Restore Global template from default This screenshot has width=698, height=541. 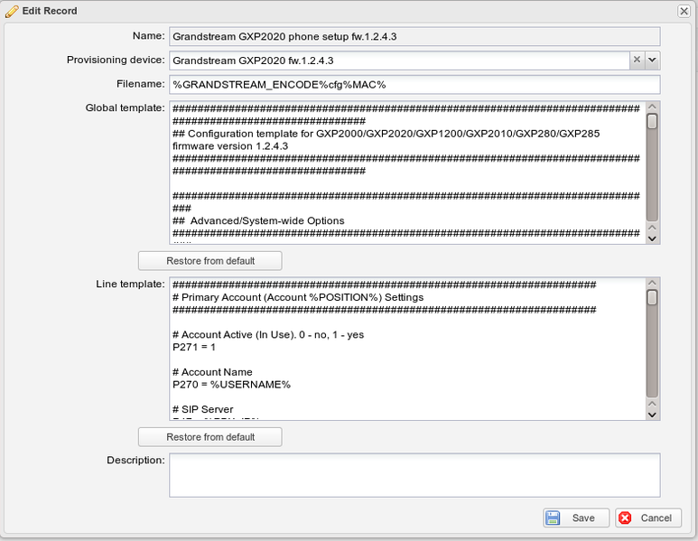[x=210, y=261]
